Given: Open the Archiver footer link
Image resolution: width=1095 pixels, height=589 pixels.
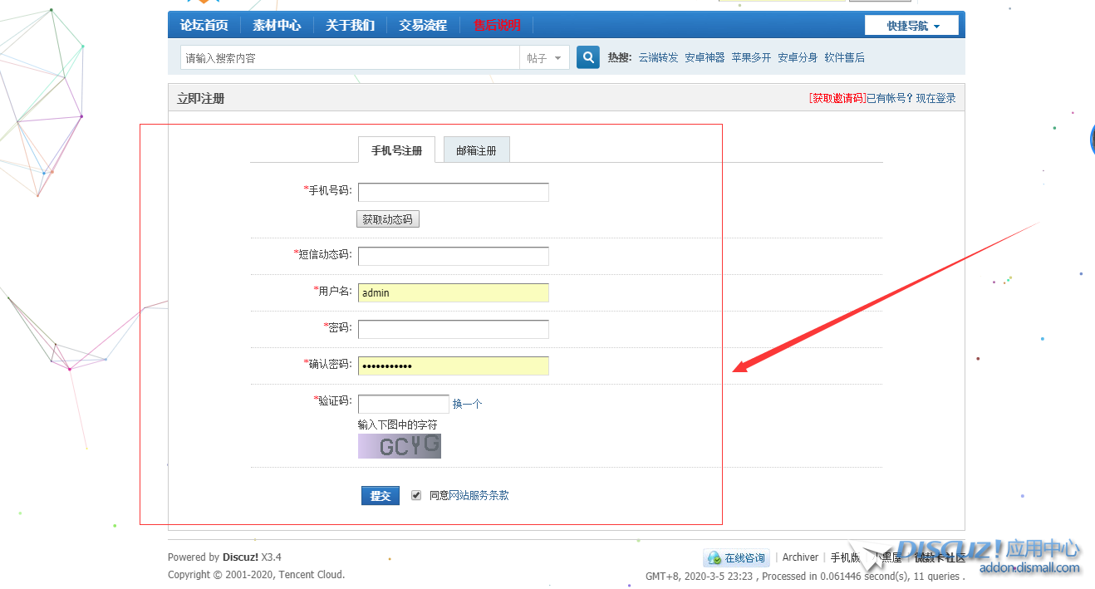Looking at the screenshot, I should tap(800, 557).
